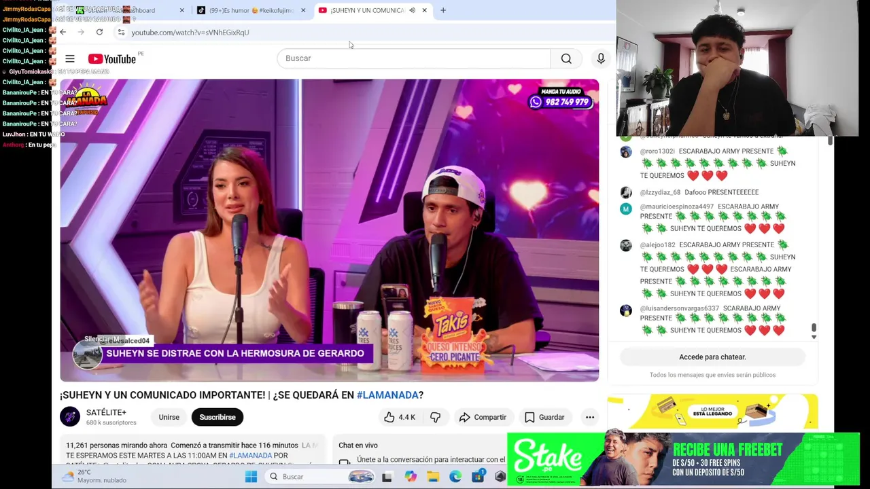The image size is (870, 489).
Task: Open Microsoft Edge from taskbar
Action: click(x=455, y=477)
